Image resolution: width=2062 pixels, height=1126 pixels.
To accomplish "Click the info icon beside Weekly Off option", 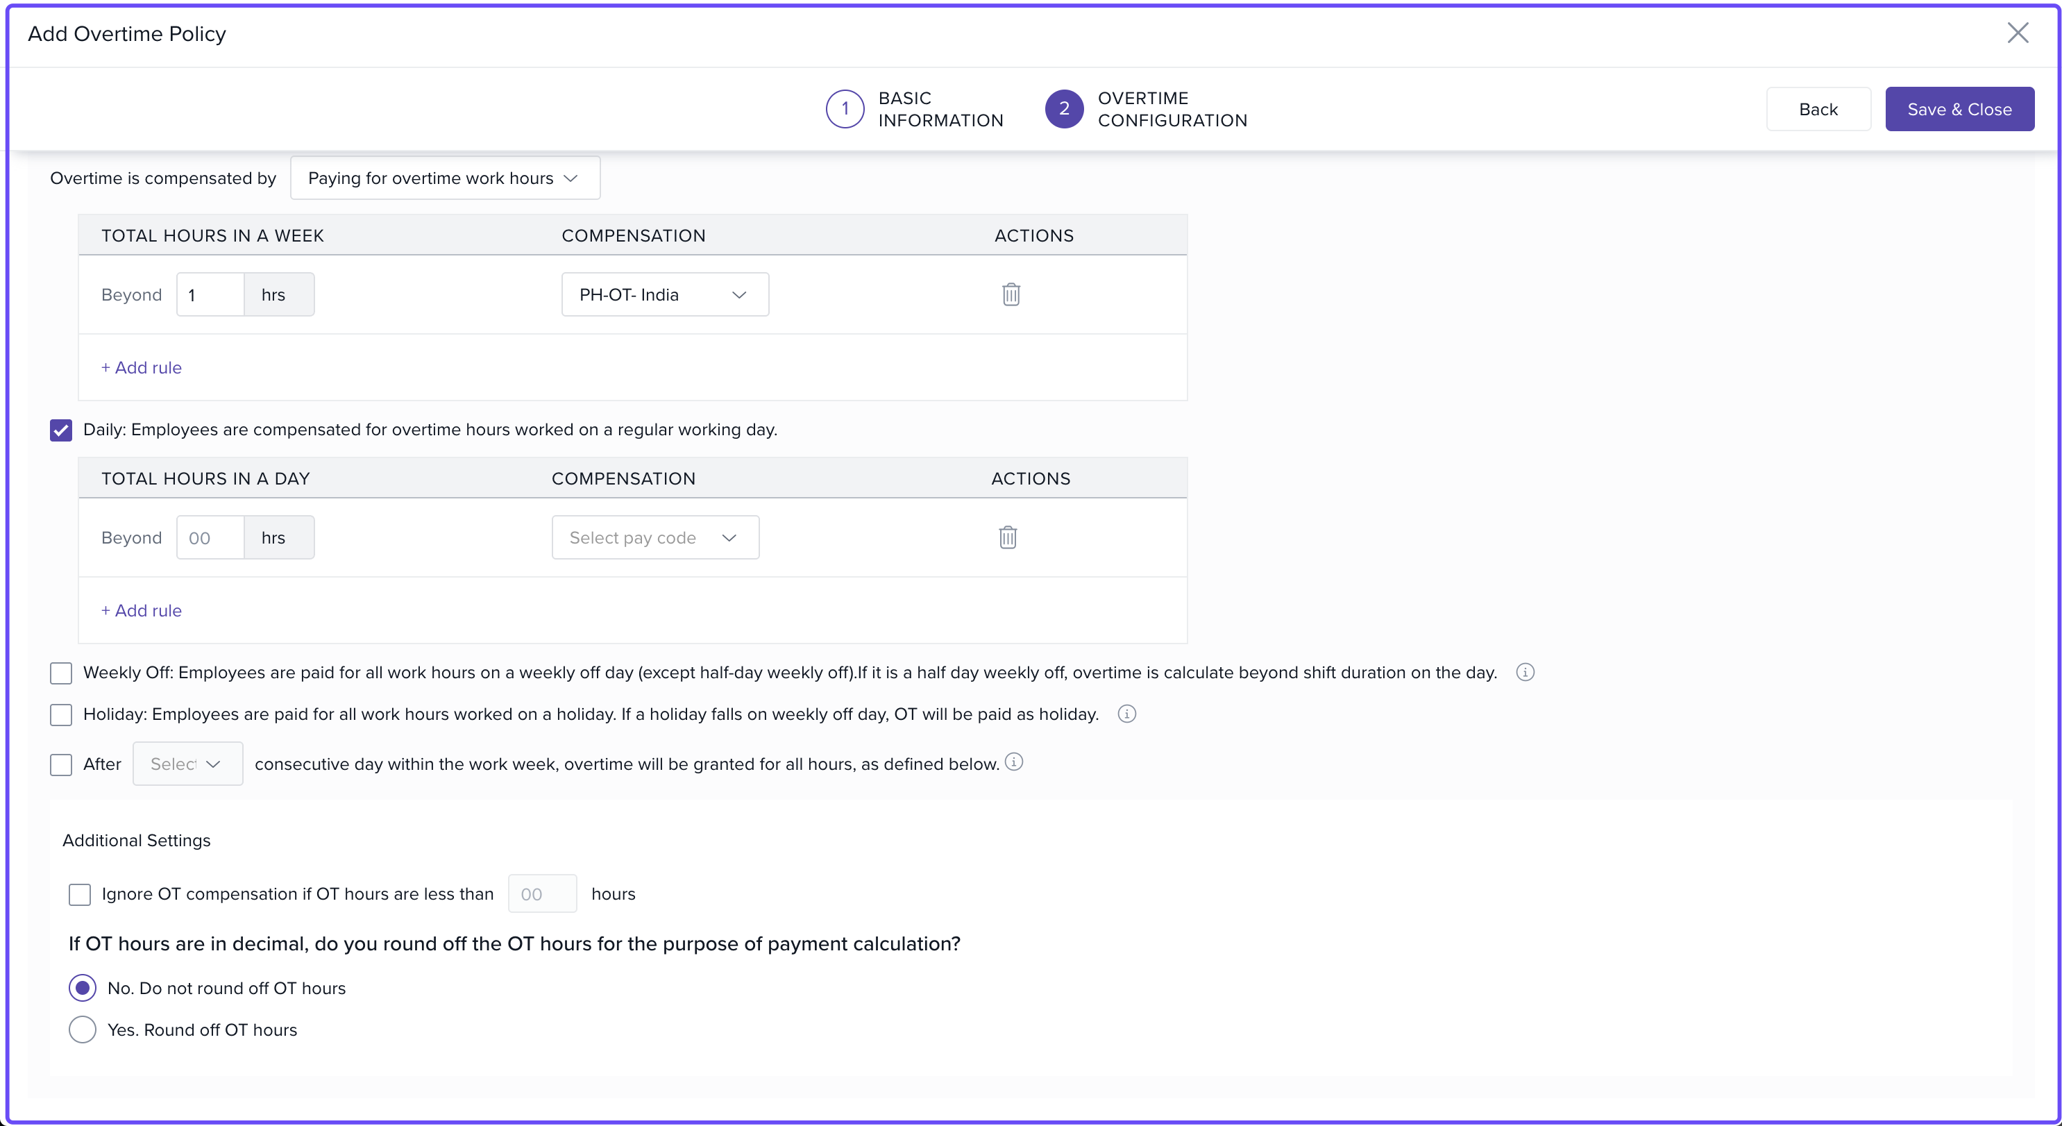I will pos(1525,673).
